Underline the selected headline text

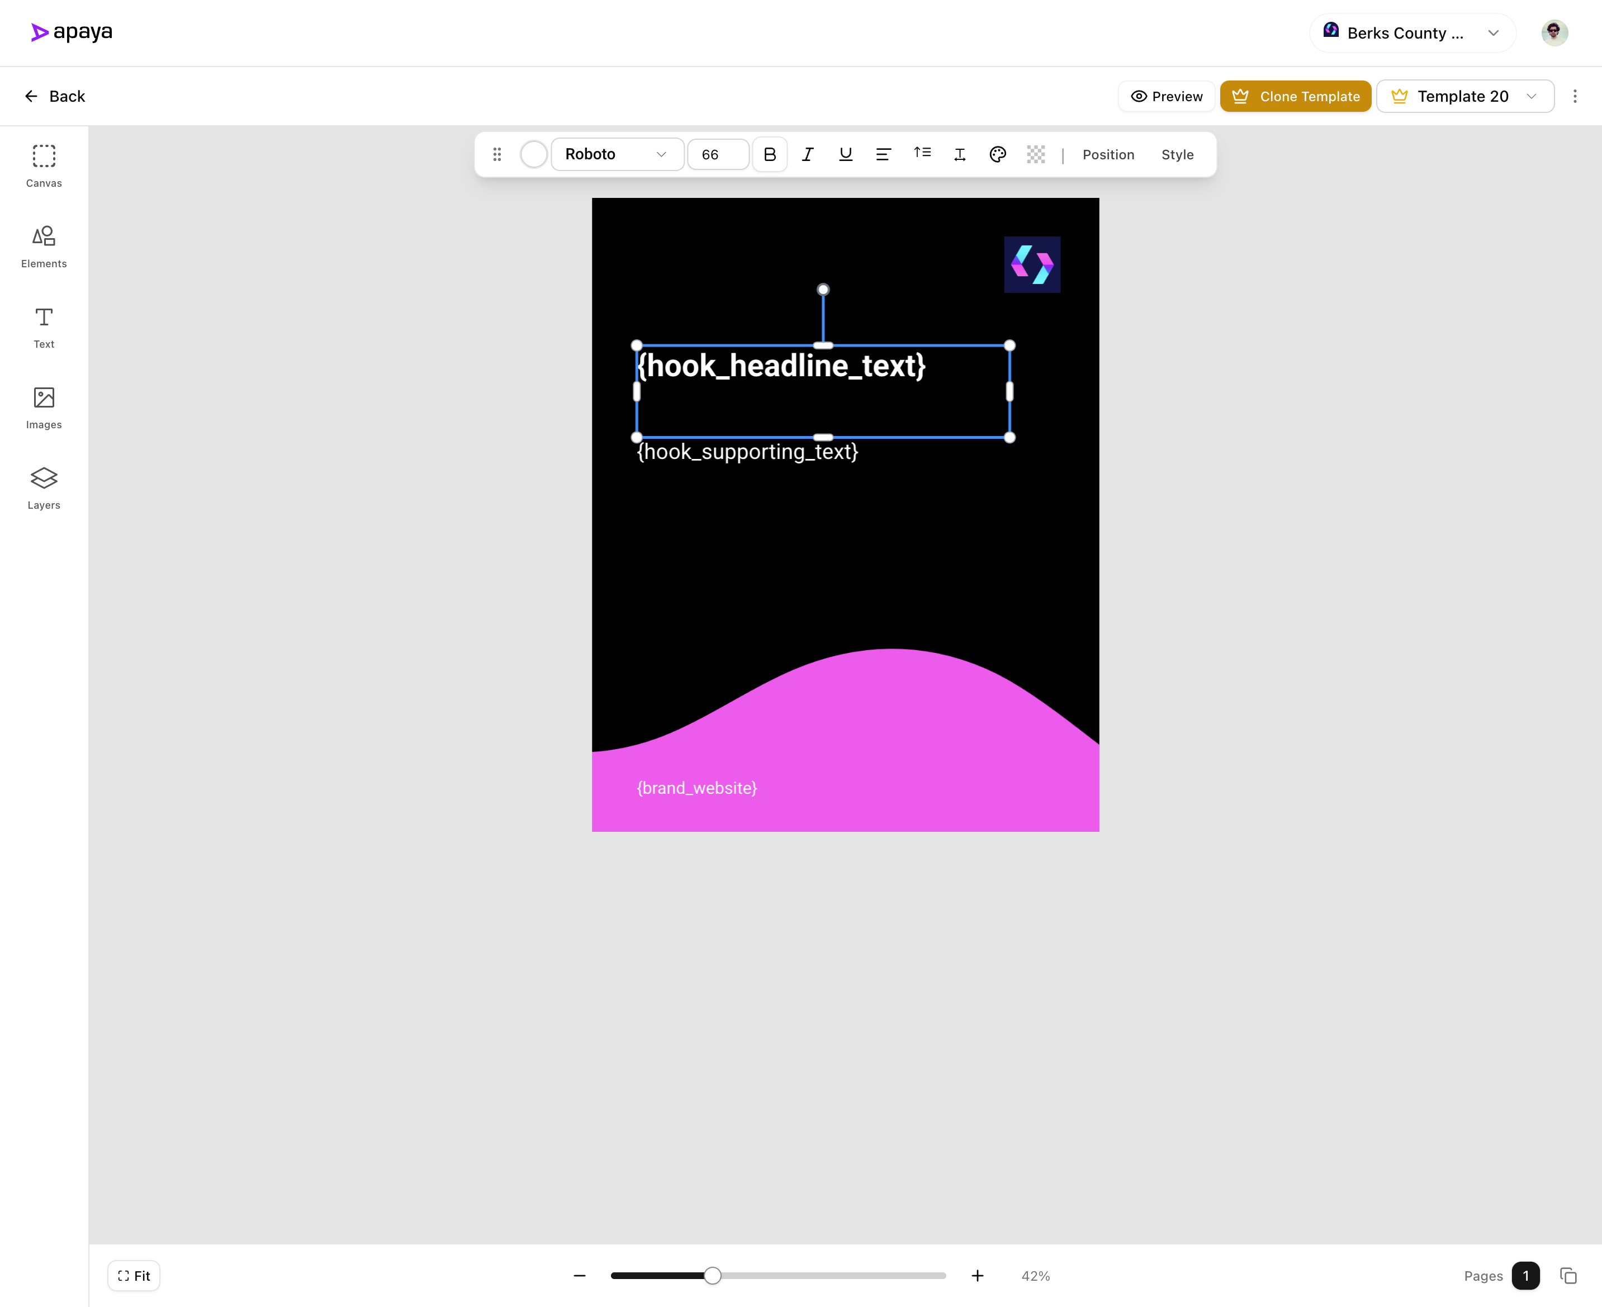point(845,154)
